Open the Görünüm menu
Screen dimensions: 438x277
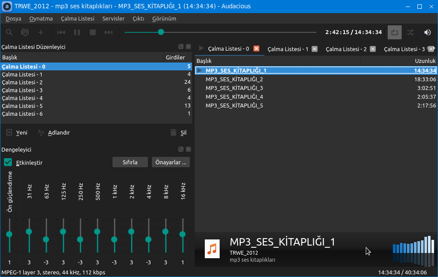[164, 19]
